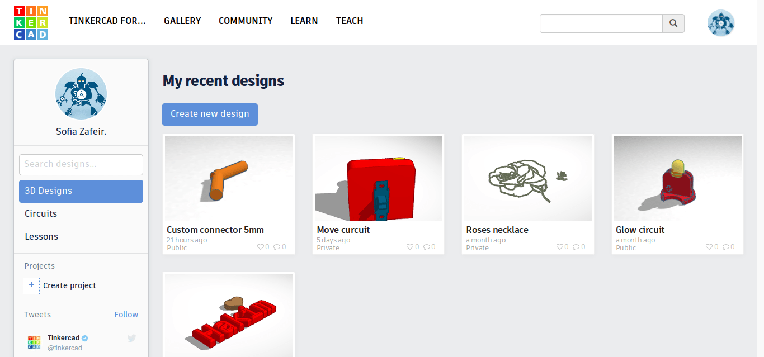Open the GALLERY menu item
764x357 pixels.
tap(182, 21)
